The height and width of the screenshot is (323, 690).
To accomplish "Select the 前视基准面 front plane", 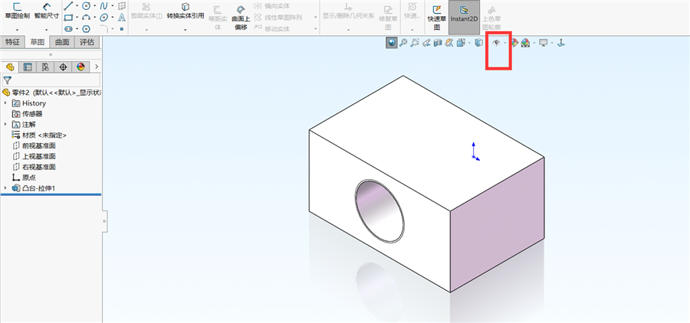I will [x=34, y=145].
